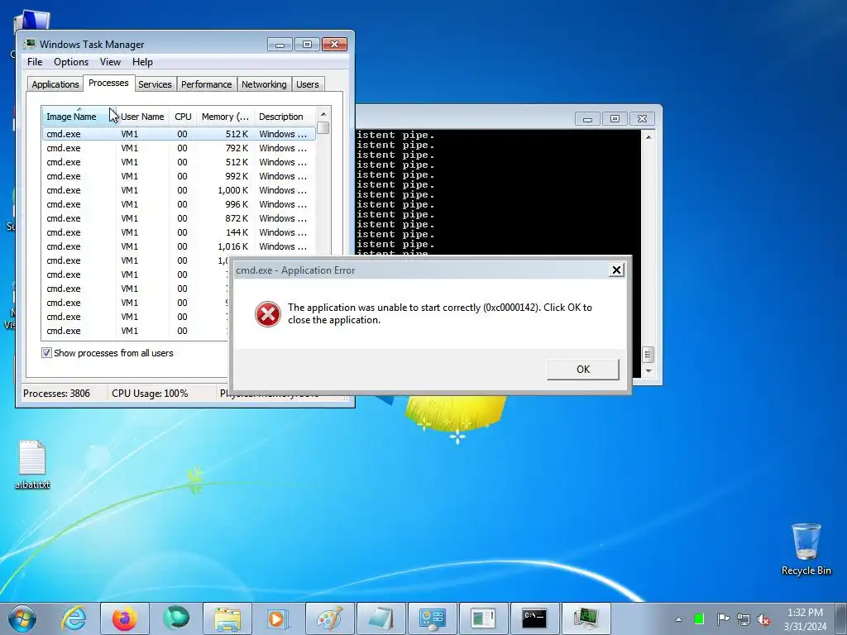Switch to the Applications tab
847x635 pixels.
point(55,84)
